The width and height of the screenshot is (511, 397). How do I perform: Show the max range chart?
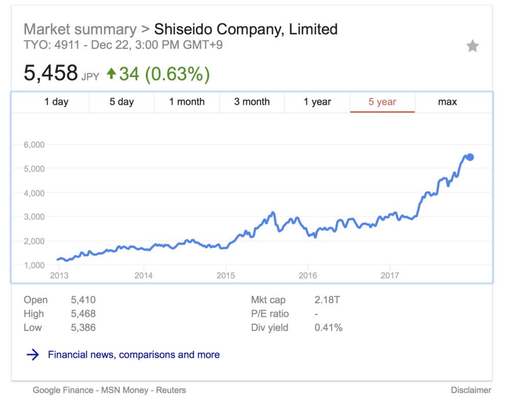(448, 102)
